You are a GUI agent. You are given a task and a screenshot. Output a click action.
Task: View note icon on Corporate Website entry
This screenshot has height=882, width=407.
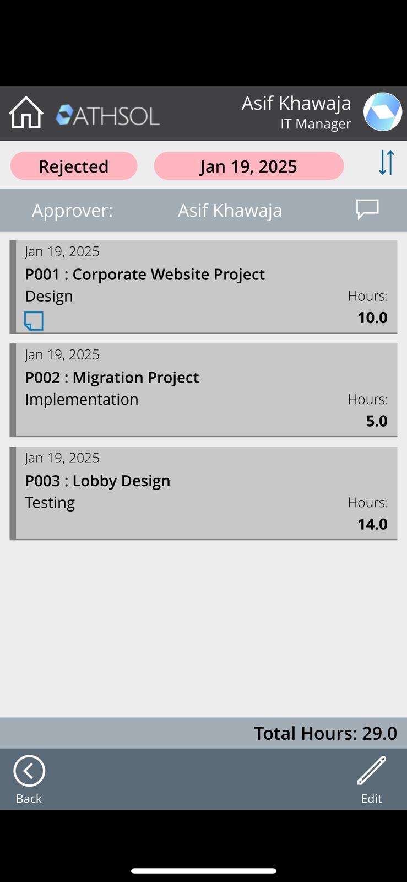34,321
